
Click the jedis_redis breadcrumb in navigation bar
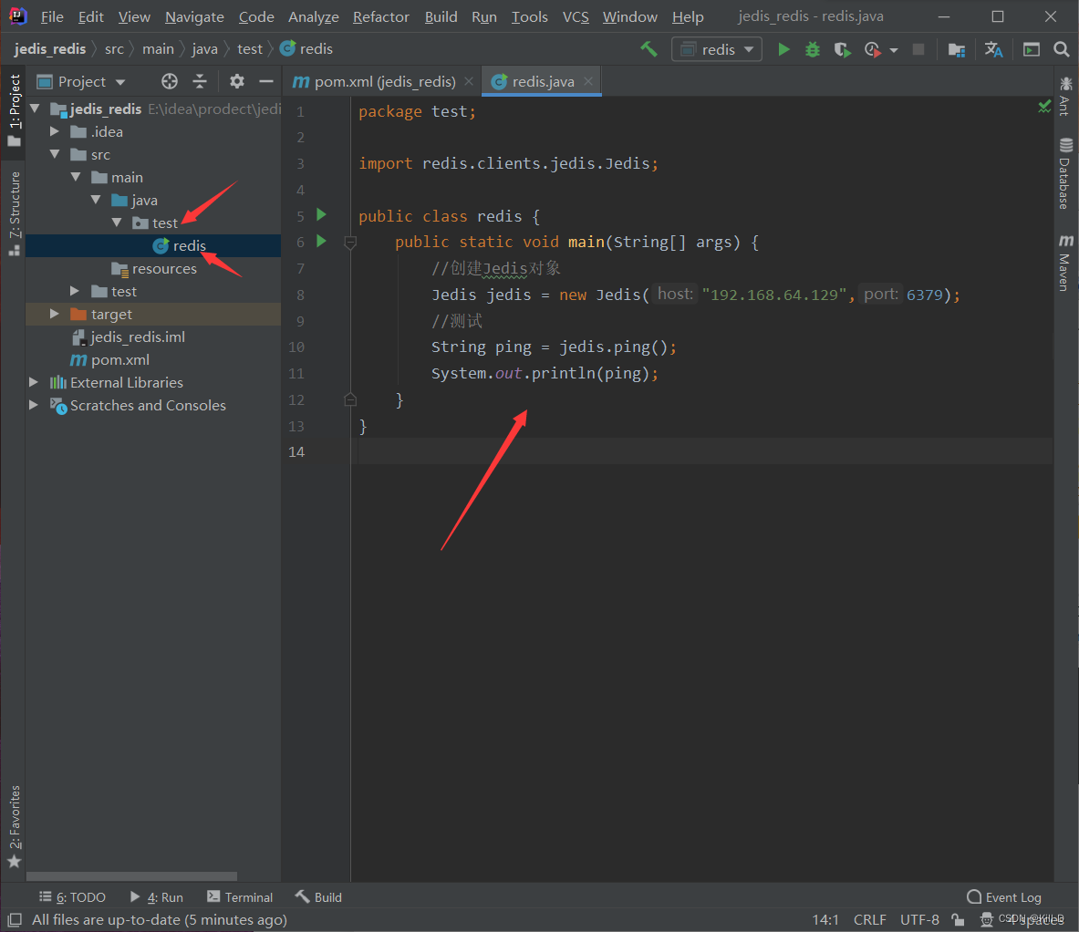pyautogui.click(x=49, y=49)
